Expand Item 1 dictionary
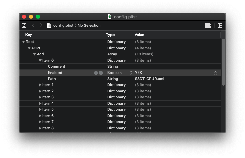 [40, 85]
